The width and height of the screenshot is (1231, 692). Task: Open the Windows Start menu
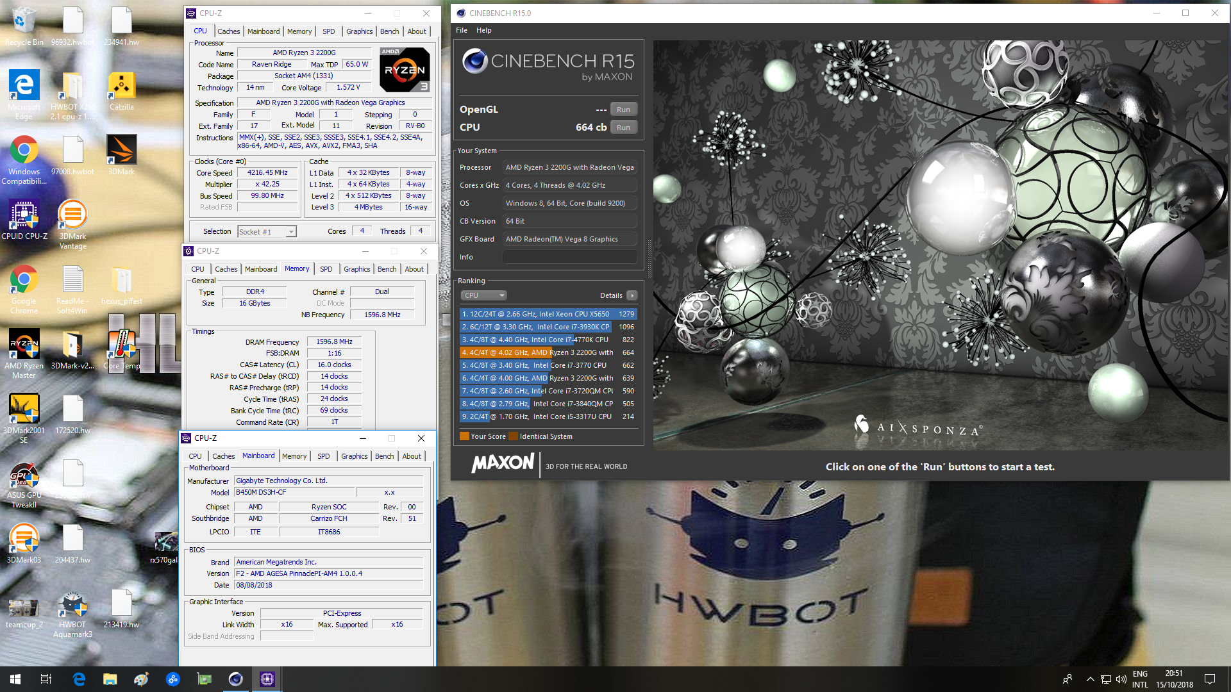pos(15,679)
